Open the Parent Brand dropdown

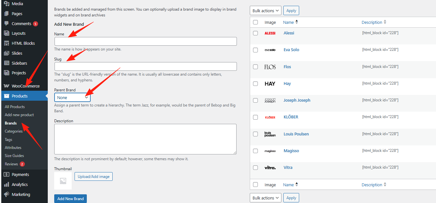coord(72,97)
